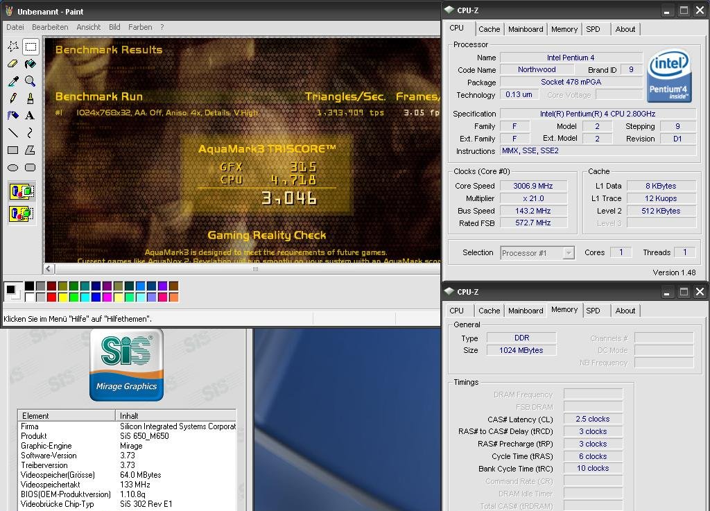This screenshot has width=710, height=511.
Task: Open About tab in CPU-Z processor window
Action: 625,29
